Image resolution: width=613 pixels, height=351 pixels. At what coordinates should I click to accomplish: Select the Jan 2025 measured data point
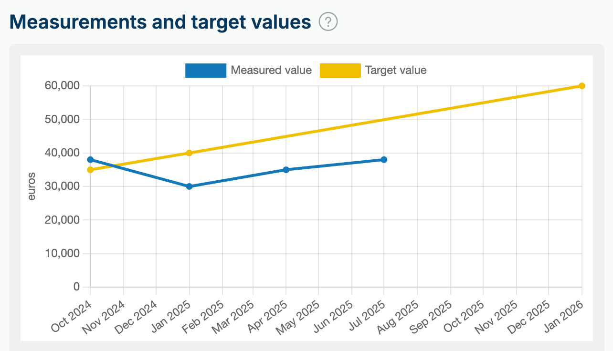190,186
